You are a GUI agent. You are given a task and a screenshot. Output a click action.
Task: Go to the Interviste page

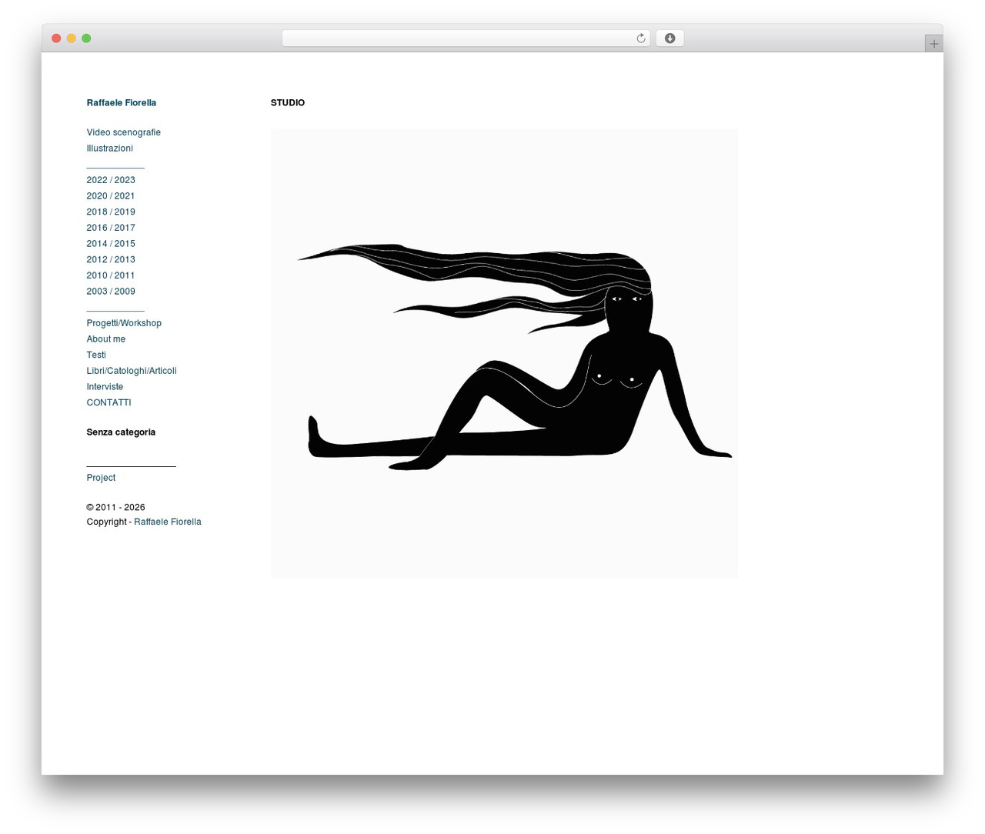tap(105, 387)
